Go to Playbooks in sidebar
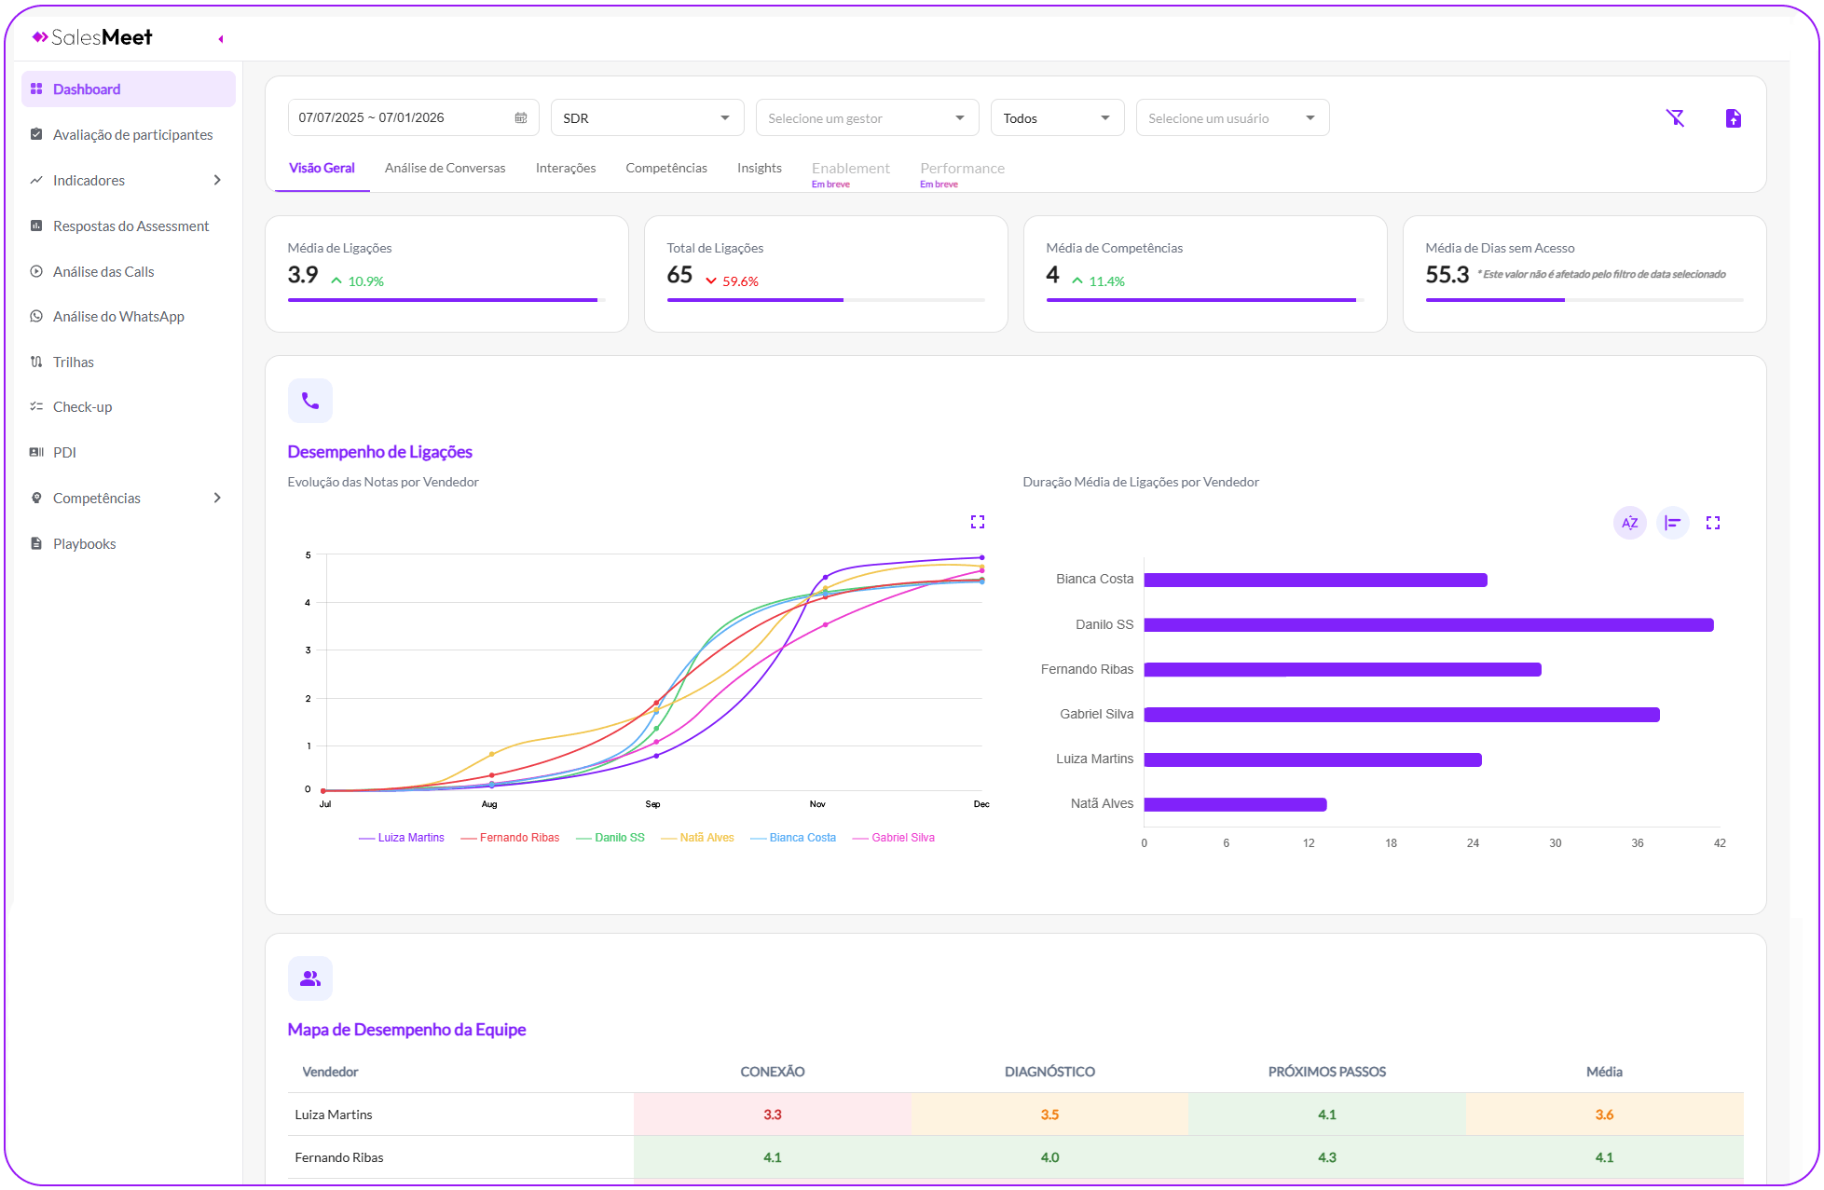Screen dimensions: 1824x1190 [x=84, y=543]
